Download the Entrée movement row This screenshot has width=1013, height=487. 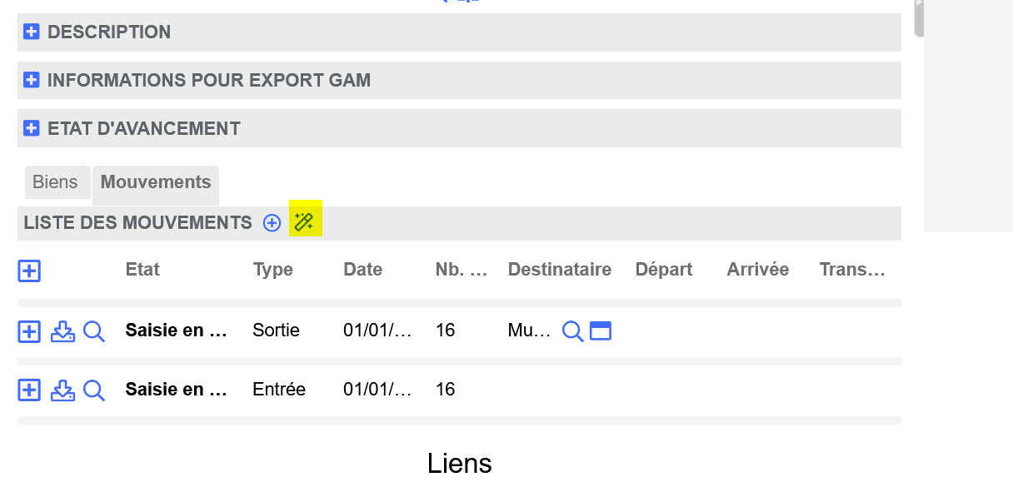62,390
